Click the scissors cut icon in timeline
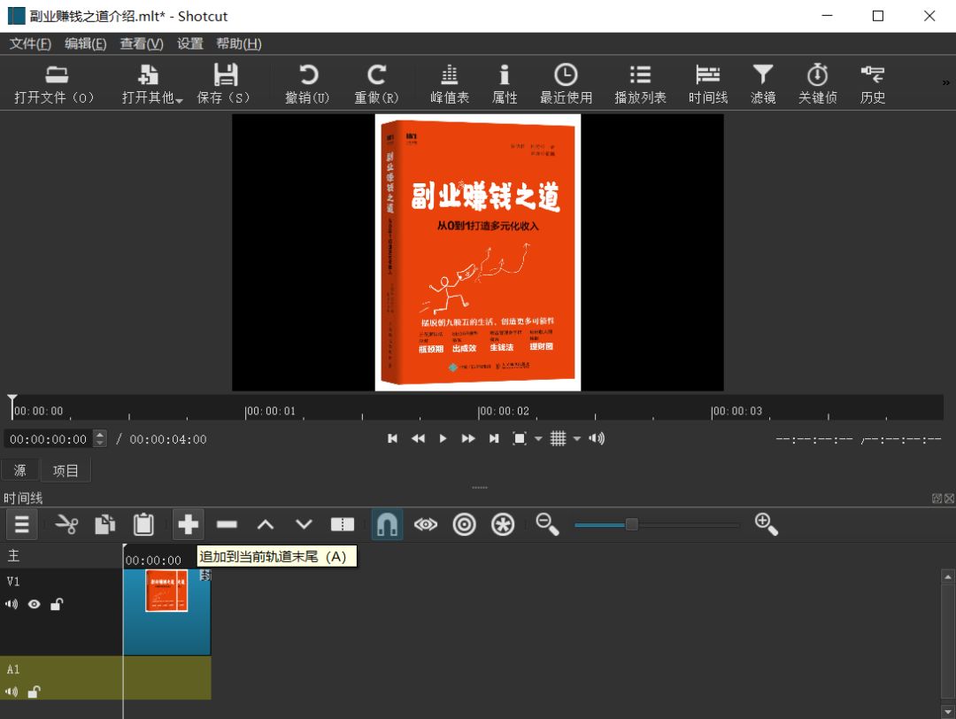 coord(66,524)
